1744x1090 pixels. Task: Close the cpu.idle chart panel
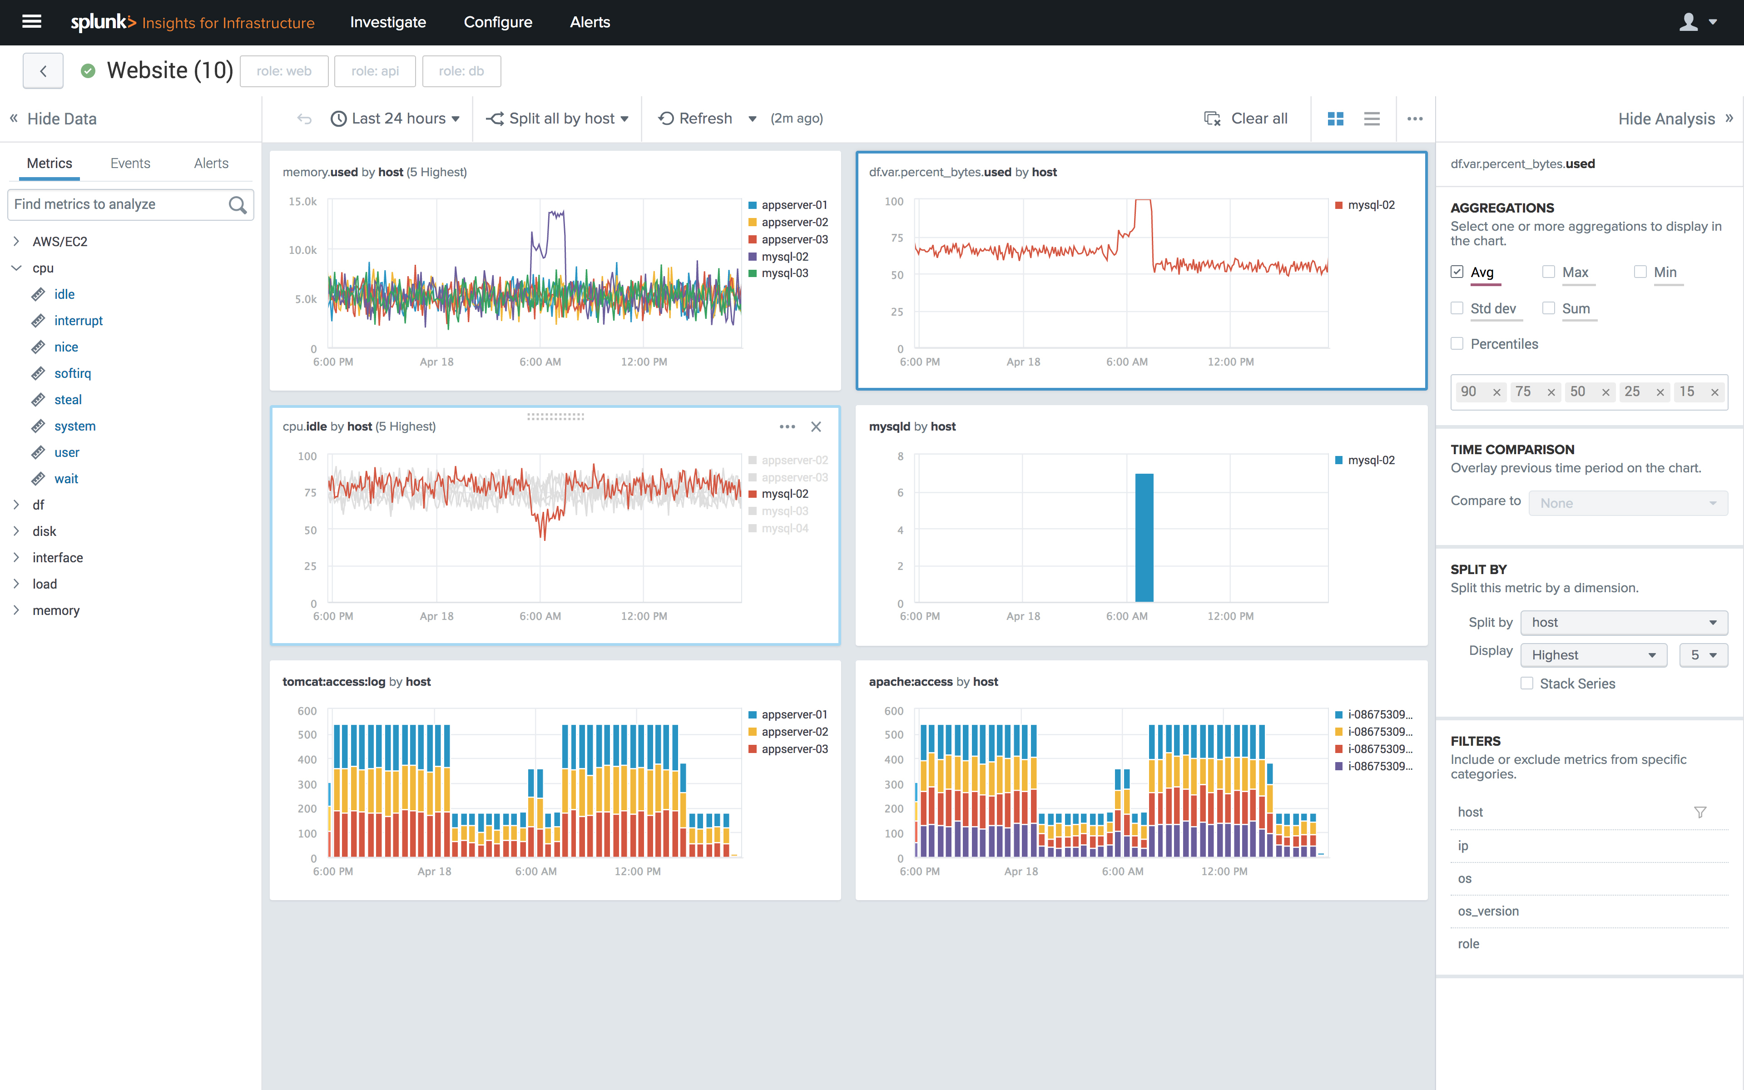816,427
